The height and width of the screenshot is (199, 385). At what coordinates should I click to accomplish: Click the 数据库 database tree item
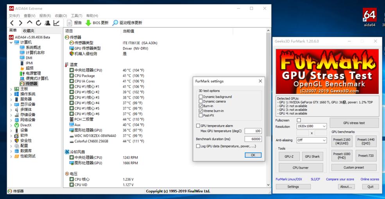(x=26, y=151)
